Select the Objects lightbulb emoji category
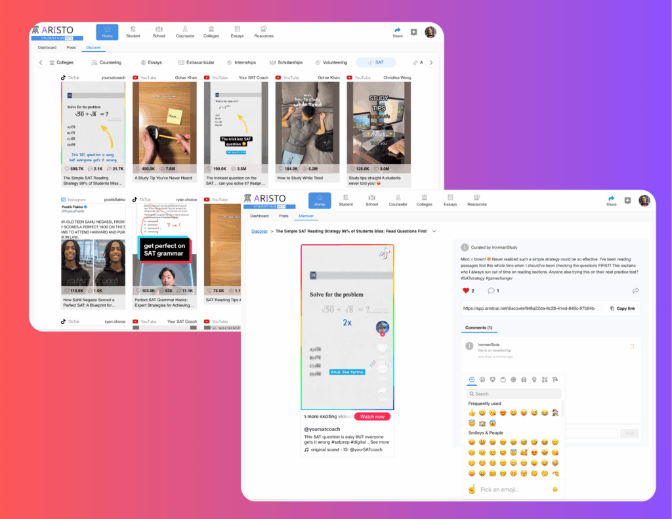Viewport: 672px width, 519px height. coord(534,380)
